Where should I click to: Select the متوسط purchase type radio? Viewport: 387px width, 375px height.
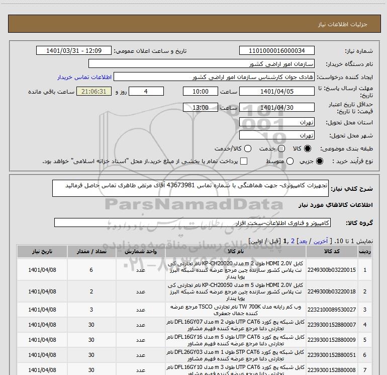pyautogui.click(x=290, y=161)
